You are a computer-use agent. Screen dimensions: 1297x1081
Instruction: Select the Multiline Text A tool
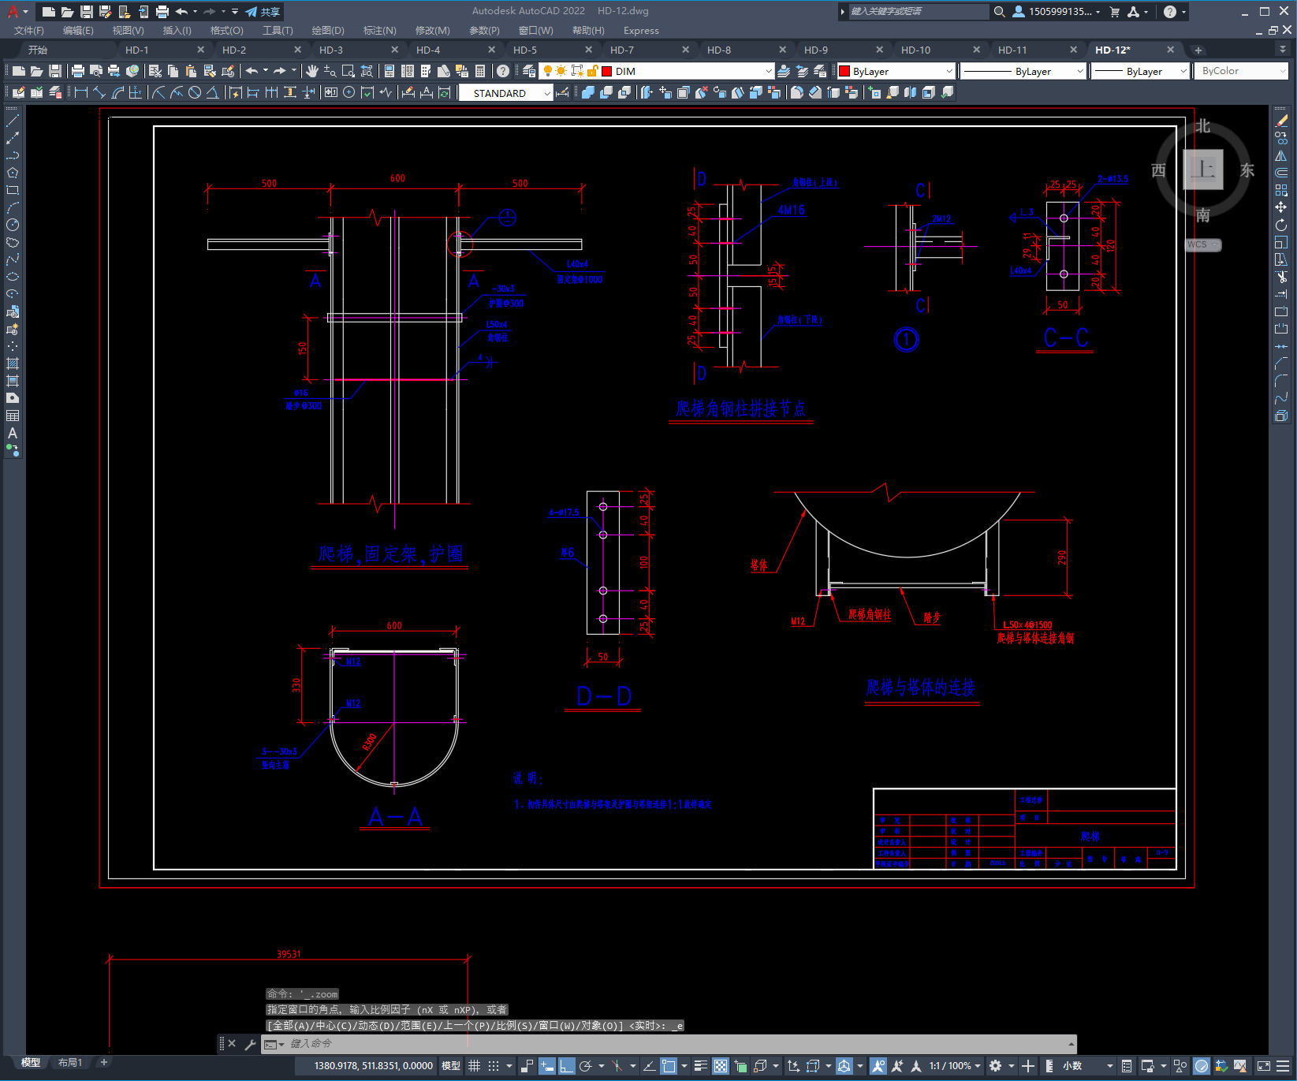point(13,433)
